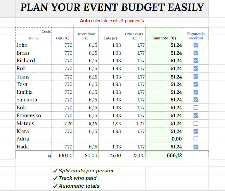This screenshot has height=191, width=225.
Task: Click the 'Auto calculate costs & payments' subtitle
Action: [x=112, y=21]
